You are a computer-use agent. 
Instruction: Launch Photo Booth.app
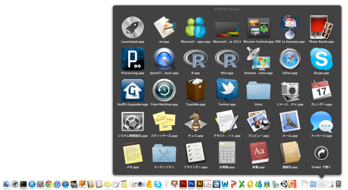pyautogui.click(x=321, y=27)
